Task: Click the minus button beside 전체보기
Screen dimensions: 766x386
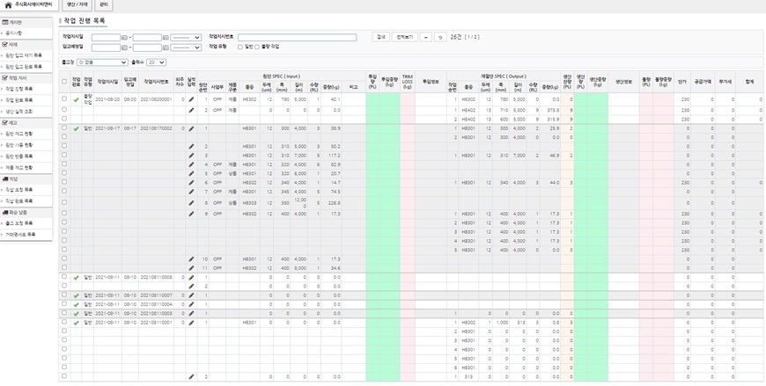Action: (x=425, y=37)
